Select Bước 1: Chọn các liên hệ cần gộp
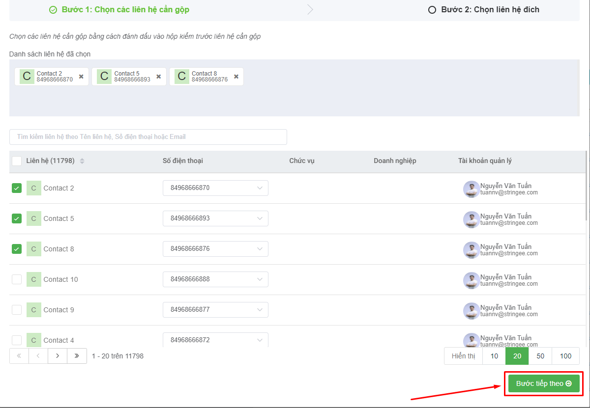 tap(119, 10)
